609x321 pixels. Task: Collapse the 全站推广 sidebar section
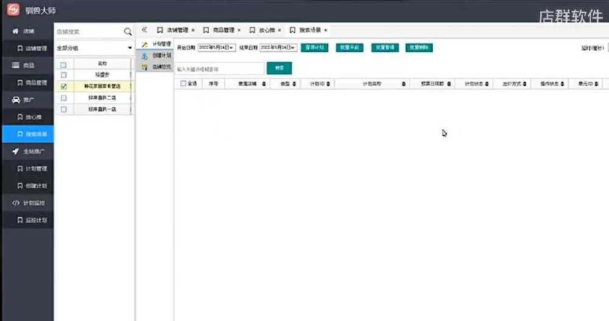coord(28,151)
